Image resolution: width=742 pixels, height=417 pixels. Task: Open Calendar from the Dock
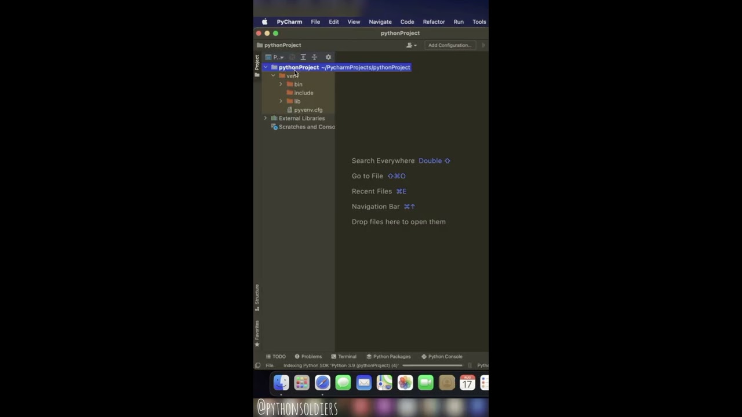pos(467,382)
